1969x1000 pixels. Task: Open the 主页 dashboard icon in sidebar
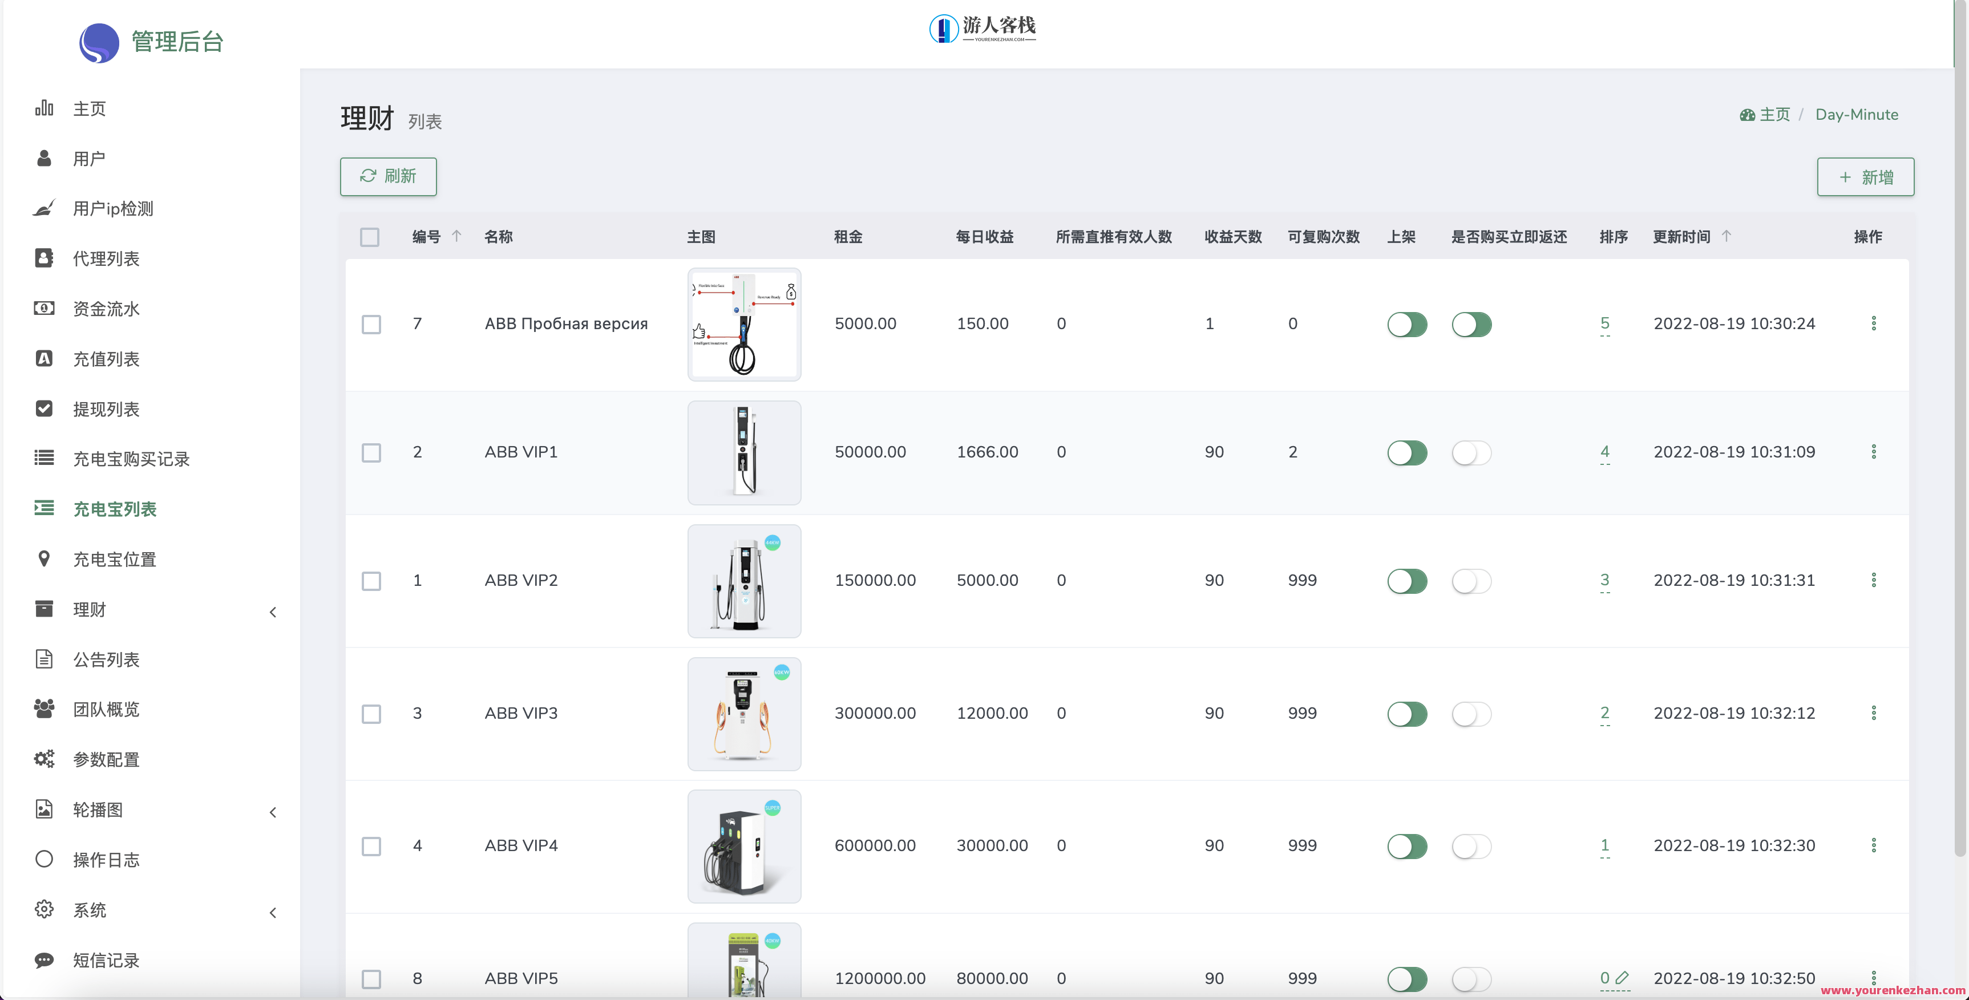[x=43, y=108]
